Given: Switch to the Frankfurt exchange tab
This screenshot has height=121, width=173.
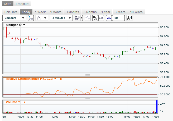Looking at the screenshot, I should pyautogui.click(x=22, y=4).
